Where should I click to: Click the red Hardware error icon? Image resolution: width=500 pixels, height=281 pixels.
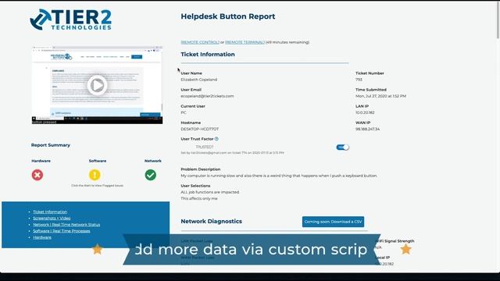click(37, 175)
